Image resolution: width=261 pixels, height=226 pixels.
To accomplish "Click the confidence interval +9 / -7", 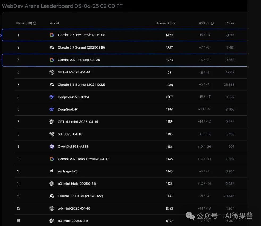I will tap(204, 171).
